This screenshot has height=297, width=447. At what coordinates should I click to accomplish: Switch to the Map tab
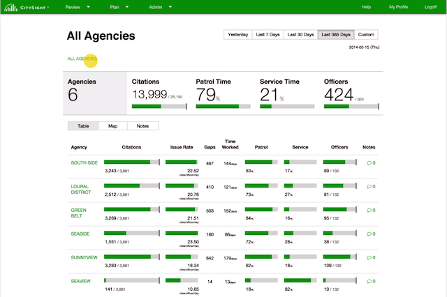click(112, 126)
